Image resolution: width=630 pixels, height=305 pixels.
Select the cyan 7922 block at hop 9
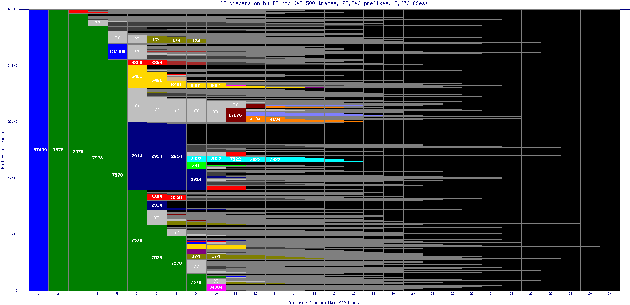[196, 159]
